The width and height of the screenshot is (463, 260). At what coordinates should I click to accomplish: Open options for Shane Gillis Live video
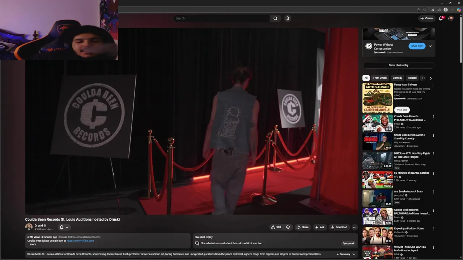point(433,135)
